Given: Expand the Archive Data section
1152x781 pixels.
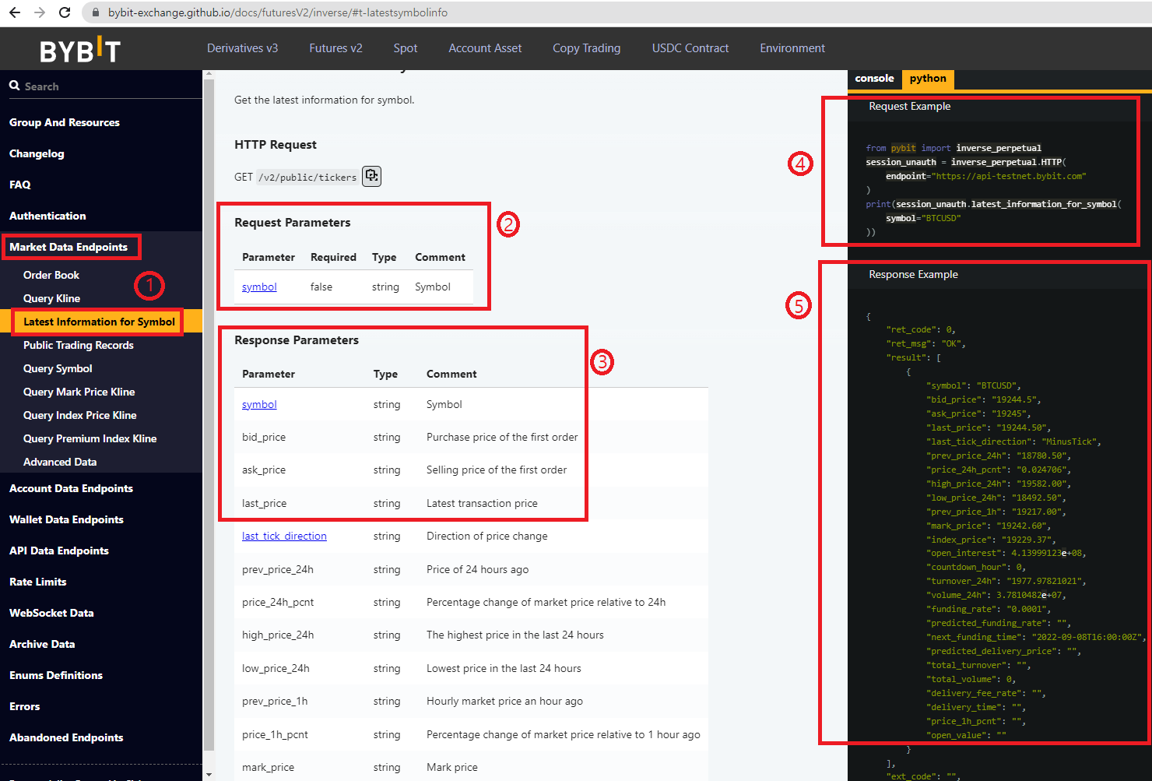Looking at the screenshot, I should pos(42,644).
